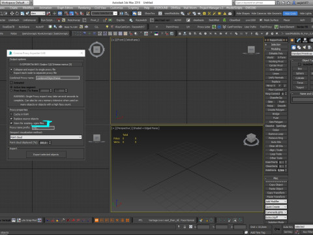Click the warning triangle icon in the top toolbar

point(225,14)
